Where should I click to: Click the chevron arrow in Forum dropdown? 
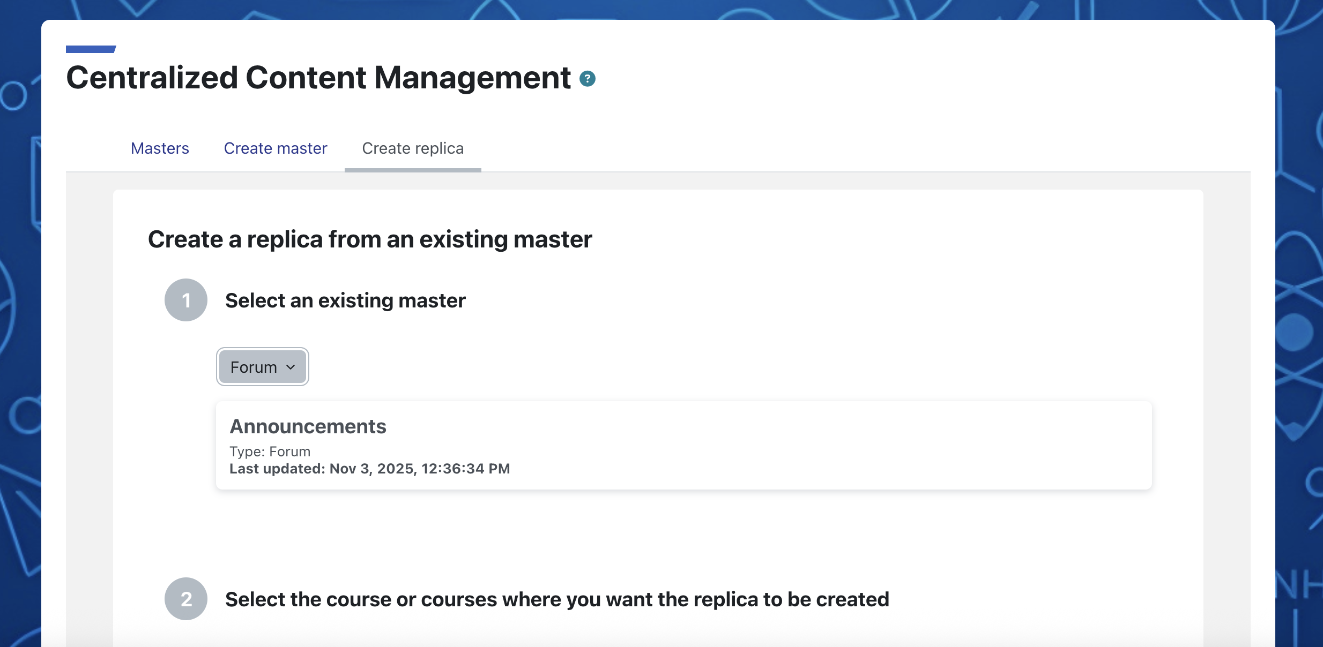point(291,367)
